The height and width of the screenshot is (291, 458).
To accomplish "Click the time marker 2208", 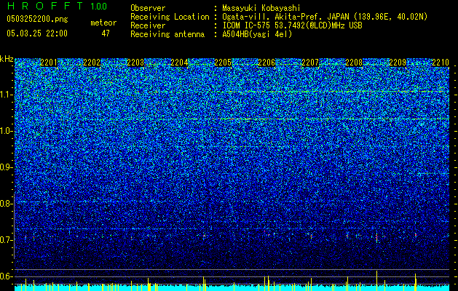I will [354, 63].
